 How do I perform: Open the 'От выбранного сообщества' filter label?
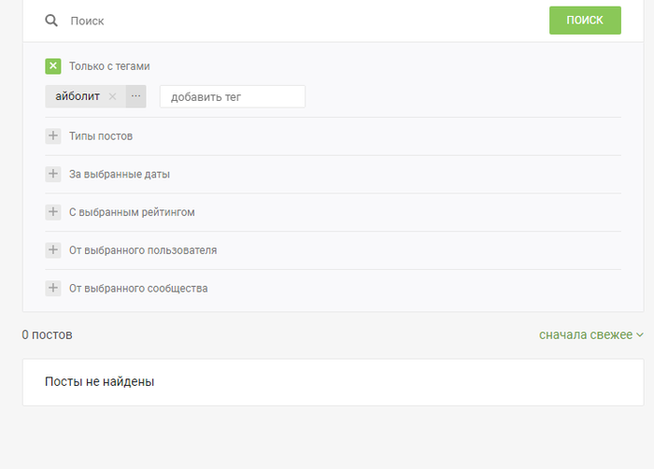[138, 289]
